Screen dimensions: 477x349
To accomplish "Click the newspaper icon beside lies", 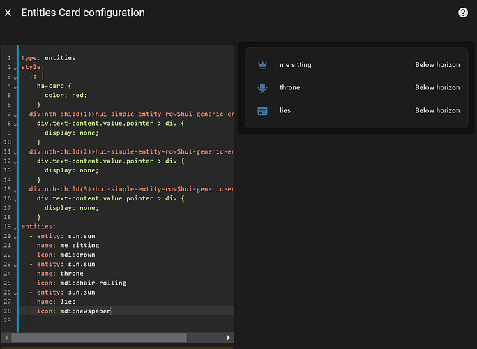I will point(263,111).
